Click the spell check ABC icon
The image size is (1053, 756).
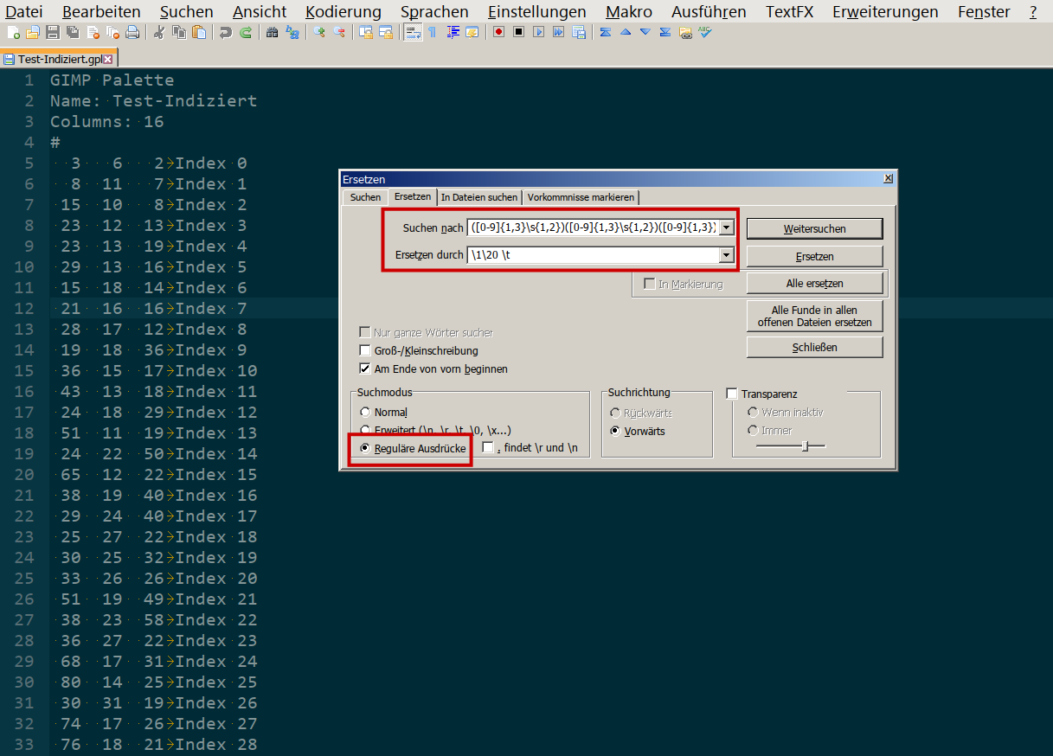[x=705, y=33]
